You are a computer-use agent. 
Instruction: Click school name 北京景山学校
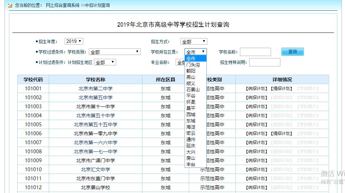click(95, 187)
